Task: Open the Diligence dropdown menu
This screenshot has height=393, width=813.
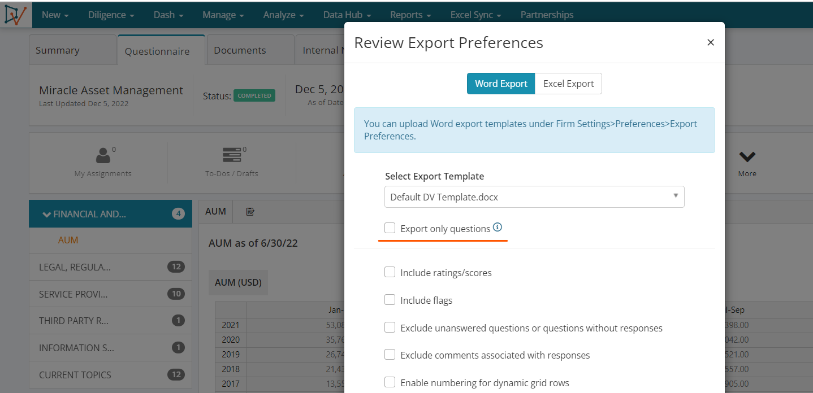Action: click(111, 15)
